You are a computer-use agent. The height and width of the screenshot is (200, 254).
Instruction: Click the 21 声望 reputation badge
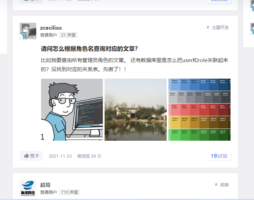point(68,35)
